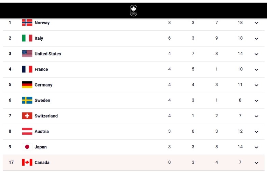
Task: Click the Japan flag icon
Action: pyautogui.click(x=27, y=147)
